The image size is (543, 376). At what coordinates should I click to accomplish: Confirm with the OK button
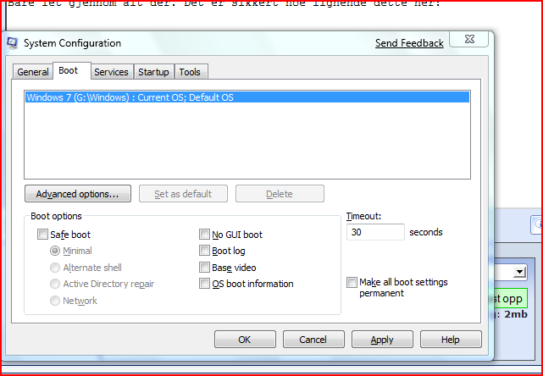pos(245,340)
